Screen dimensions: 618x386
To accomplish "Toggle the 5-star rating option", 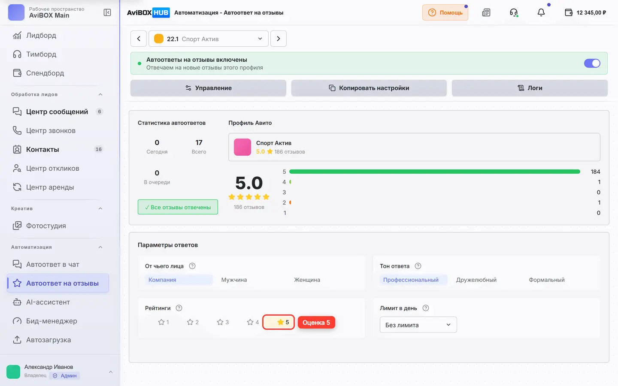I will [279, 322].
